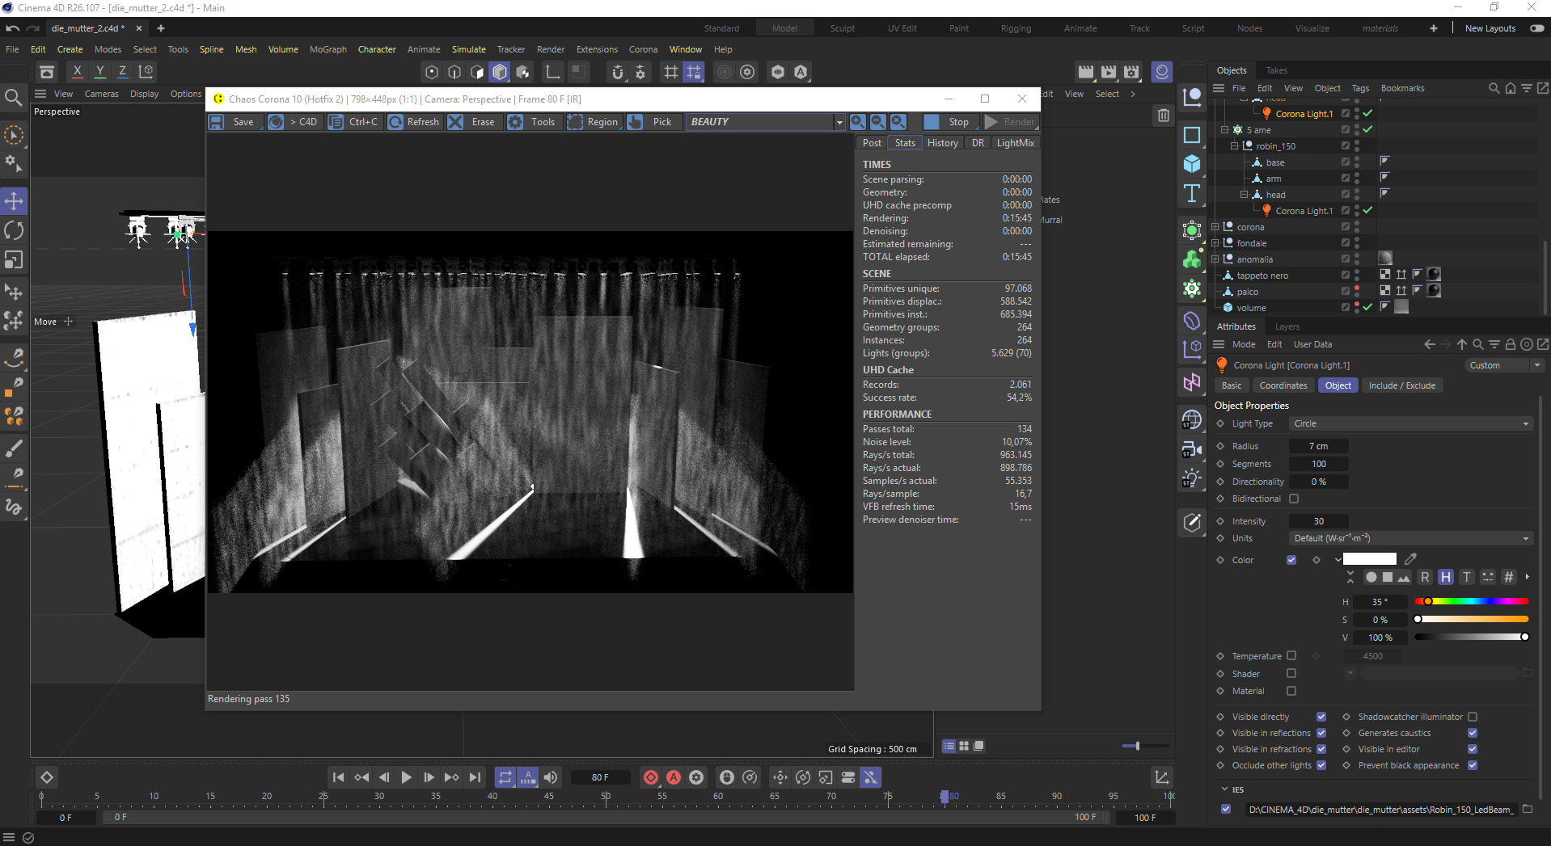Select the volume object in Objects list

1251,308
